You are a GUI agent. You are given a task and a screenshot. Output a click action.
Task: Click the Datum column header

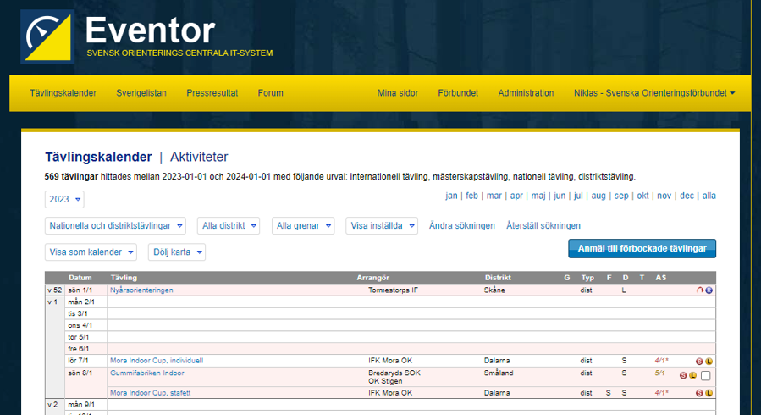tap(80, 278)
